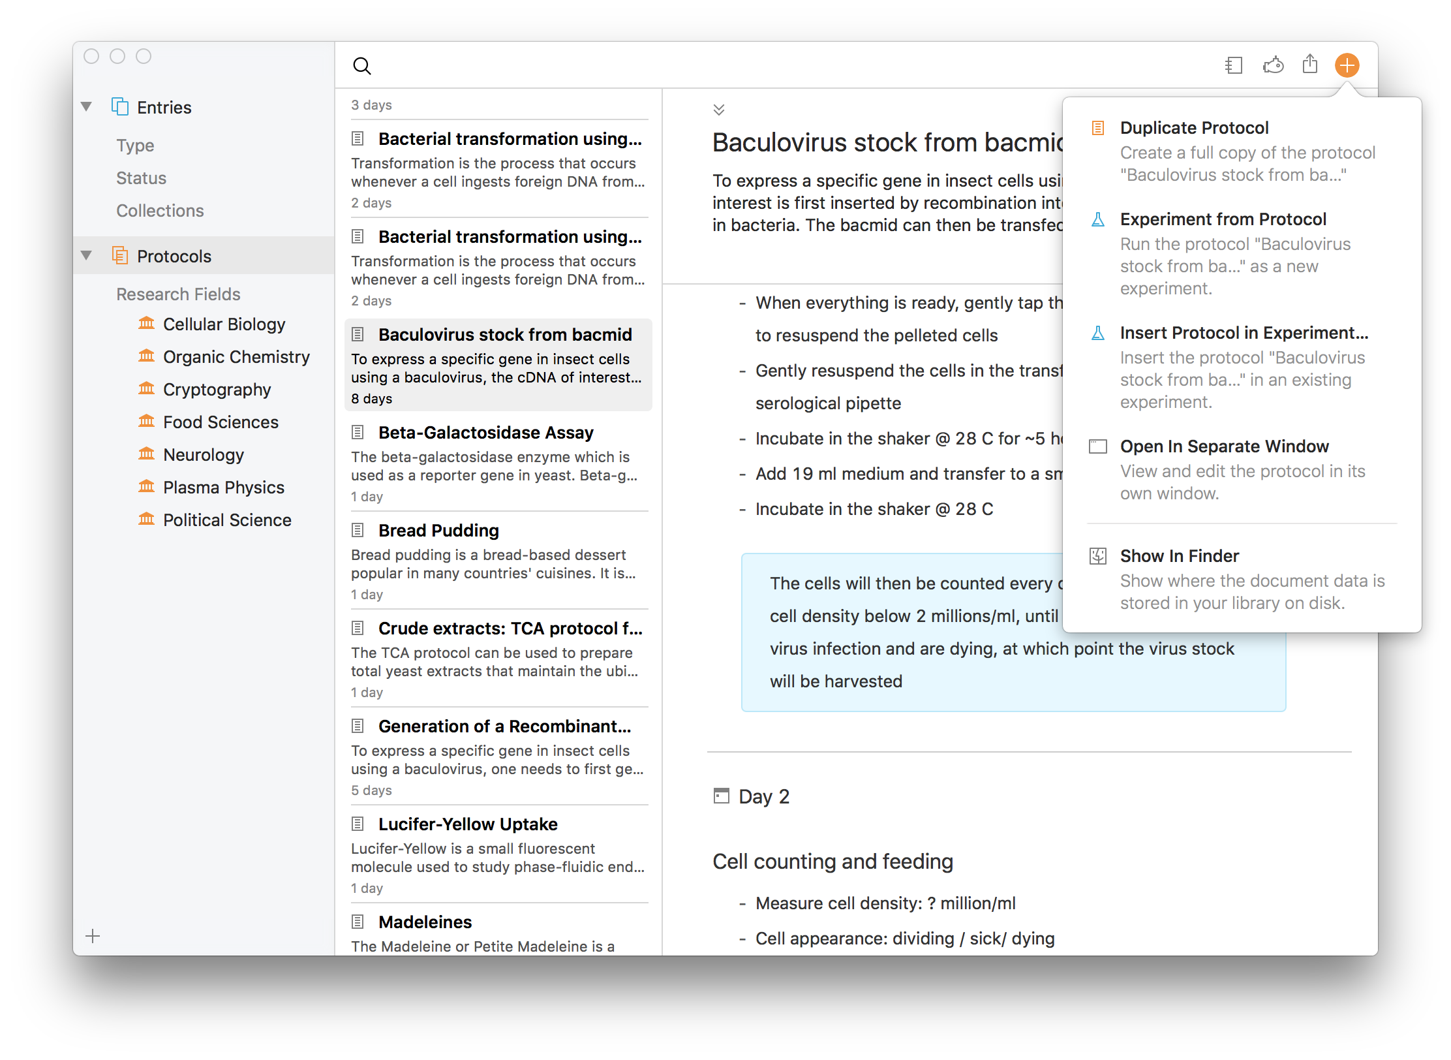Click the Cryptography institution icon
This screenshot has width=1451, height=1060.
pos(147,388)
